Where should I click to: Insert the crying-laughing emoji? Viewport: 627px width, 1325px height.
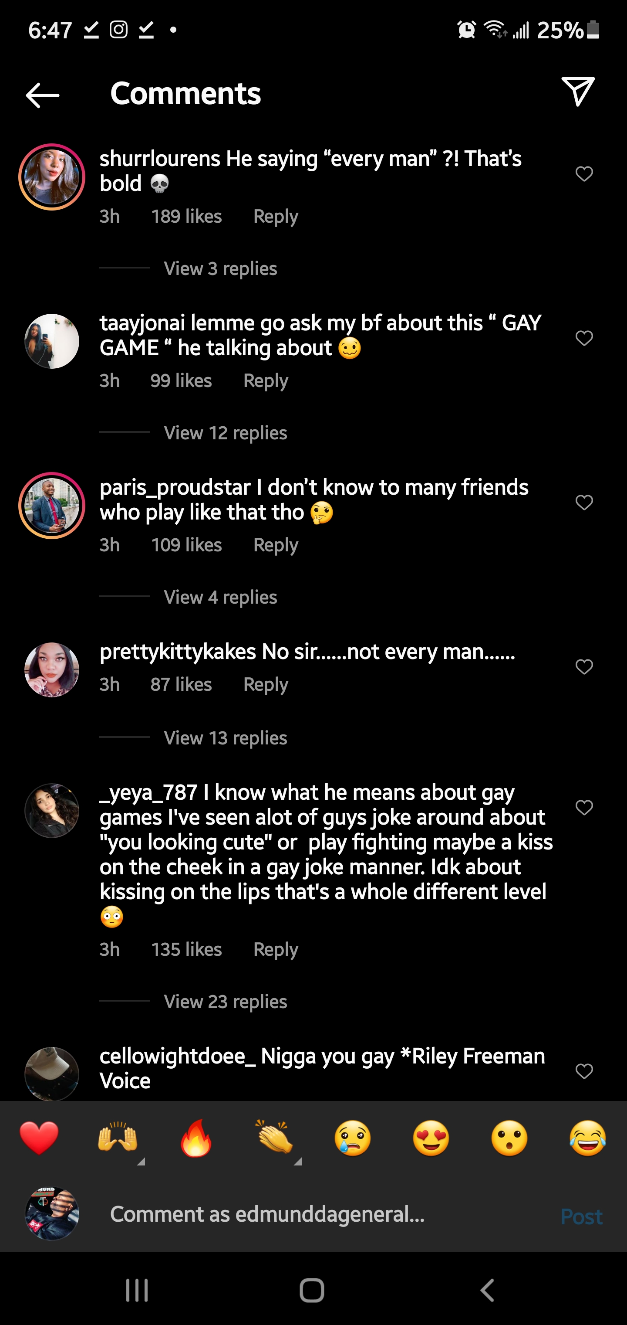[587, 1138]
